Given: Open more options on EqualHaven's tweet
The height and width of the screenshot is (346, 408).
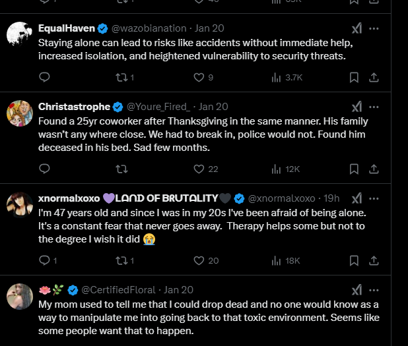Looking at the screenshot, I should pyautogui.click(x=374, y=29).
